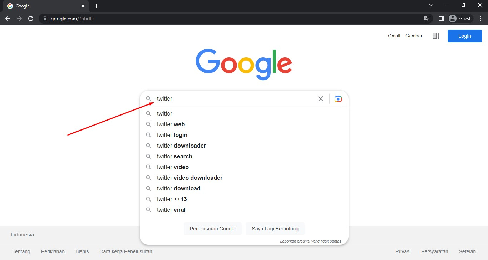Go back using the browser back arrow
488x260 pixels.
8,19
